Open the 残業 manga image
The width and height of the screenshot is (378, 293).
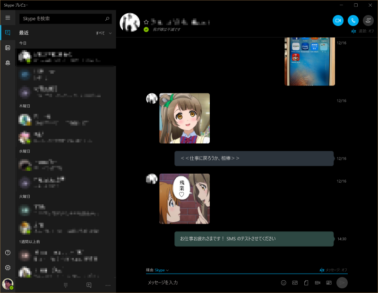click(184, 199)
